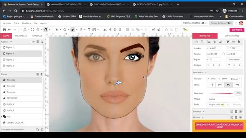Select Página 3 in pages list
This screenshot has width=246, height=138.
[x=22, y=66]
